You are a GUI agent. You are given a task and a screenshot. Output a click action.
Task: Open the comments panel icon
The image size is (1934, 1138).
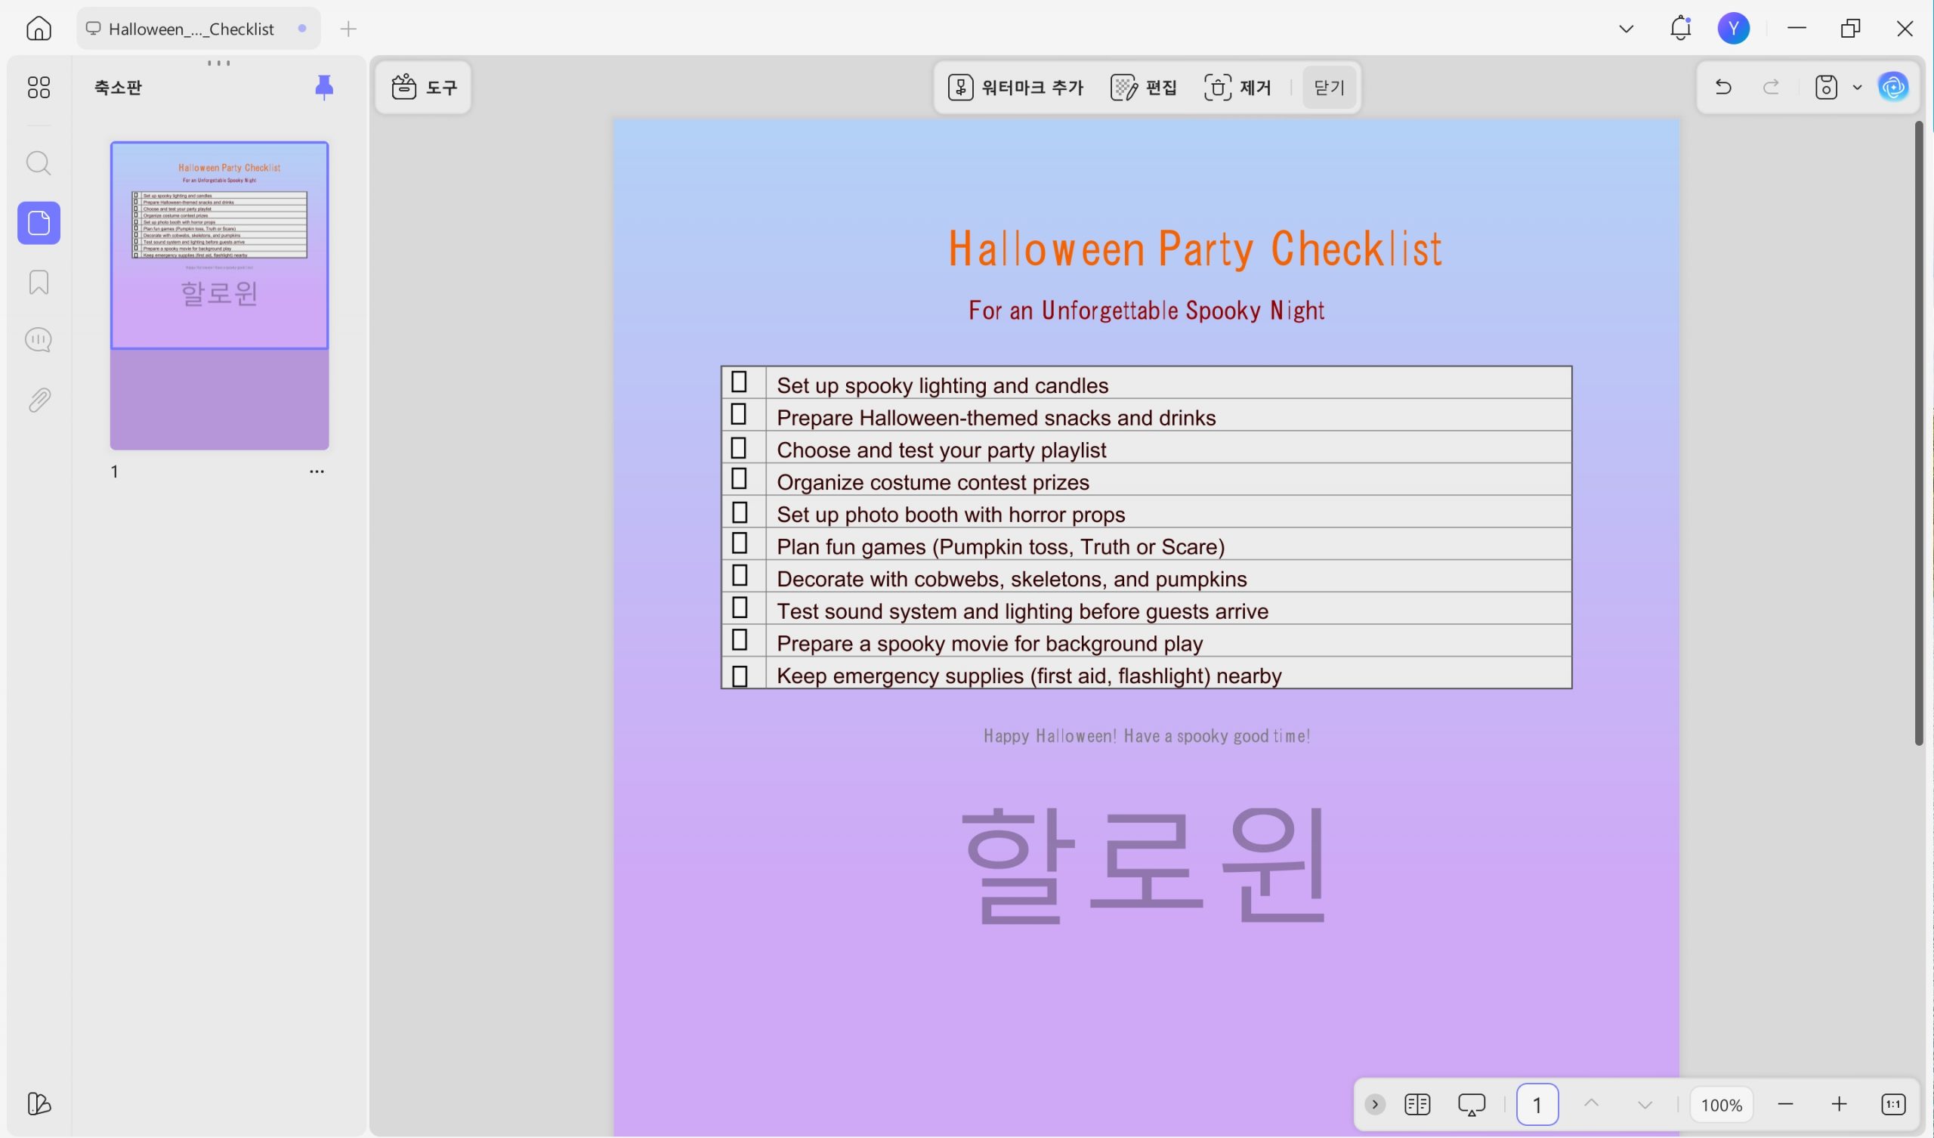39,340
